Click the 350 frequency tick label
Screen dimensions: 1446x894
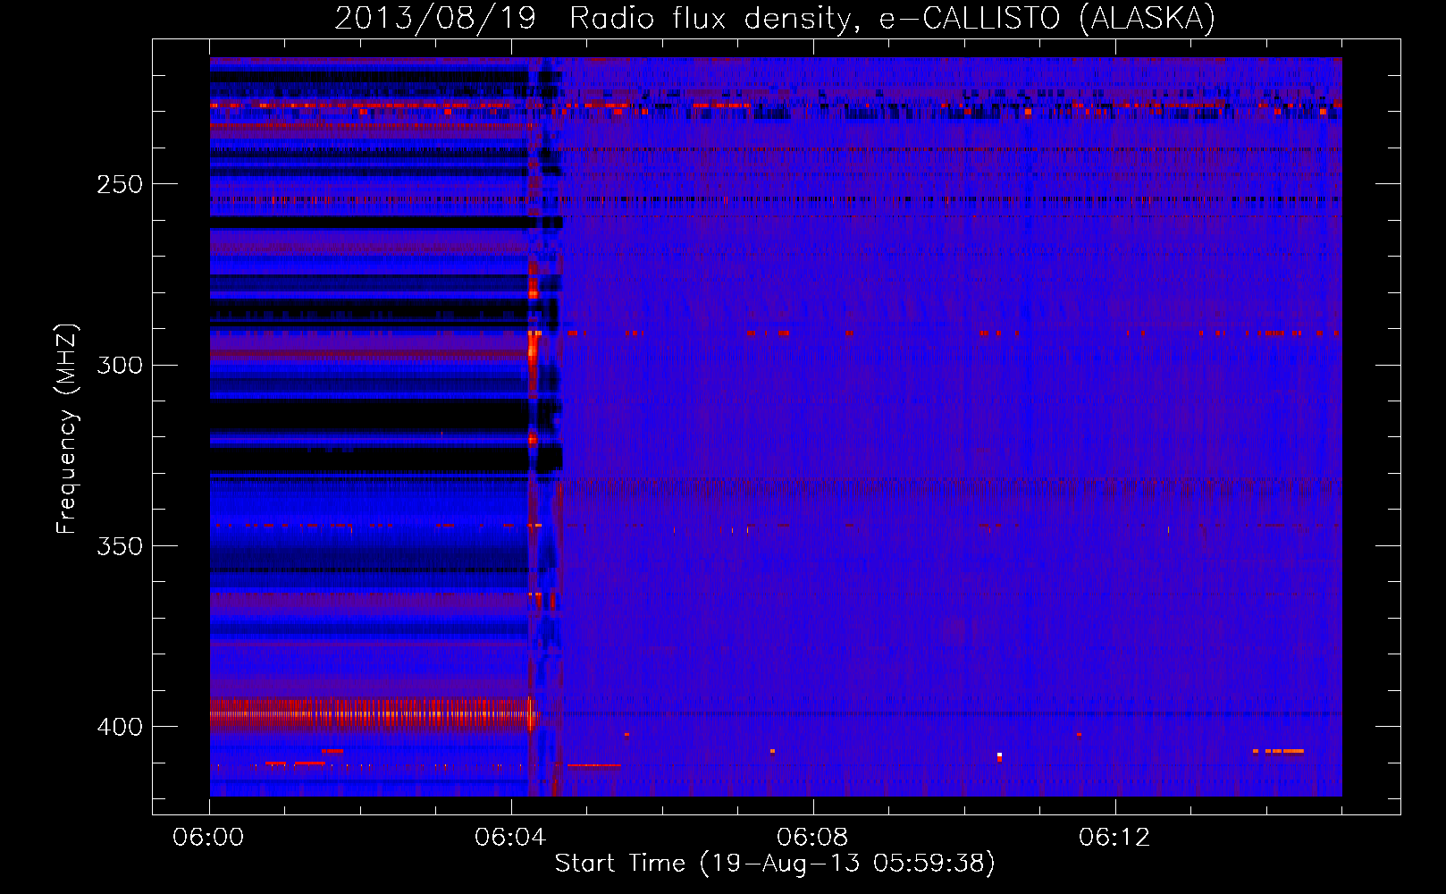point(120,545)
